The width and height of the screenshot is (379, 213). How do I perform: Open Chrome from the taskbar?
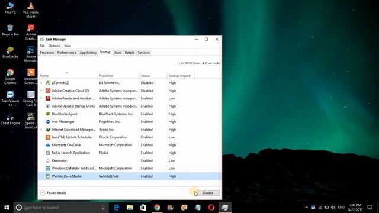157,208
